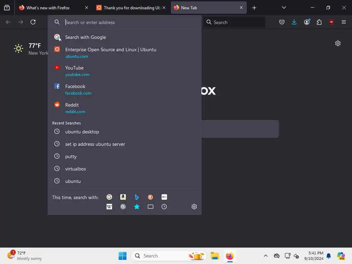Viewport: 352px width, 264px height.
Task: Open the uBlock Origin extension
Action: [331, 22]
